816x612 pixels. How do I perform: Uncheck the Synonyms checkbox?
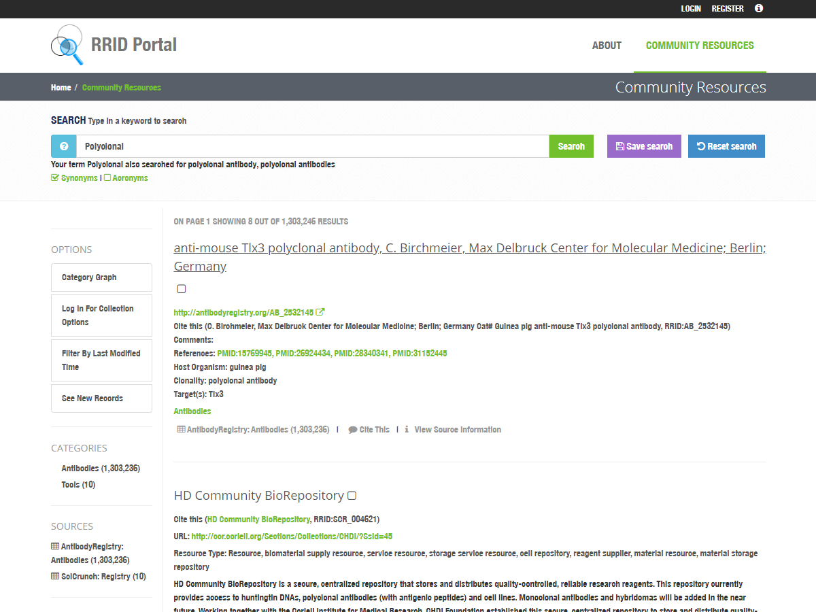(x=55, y=178)
